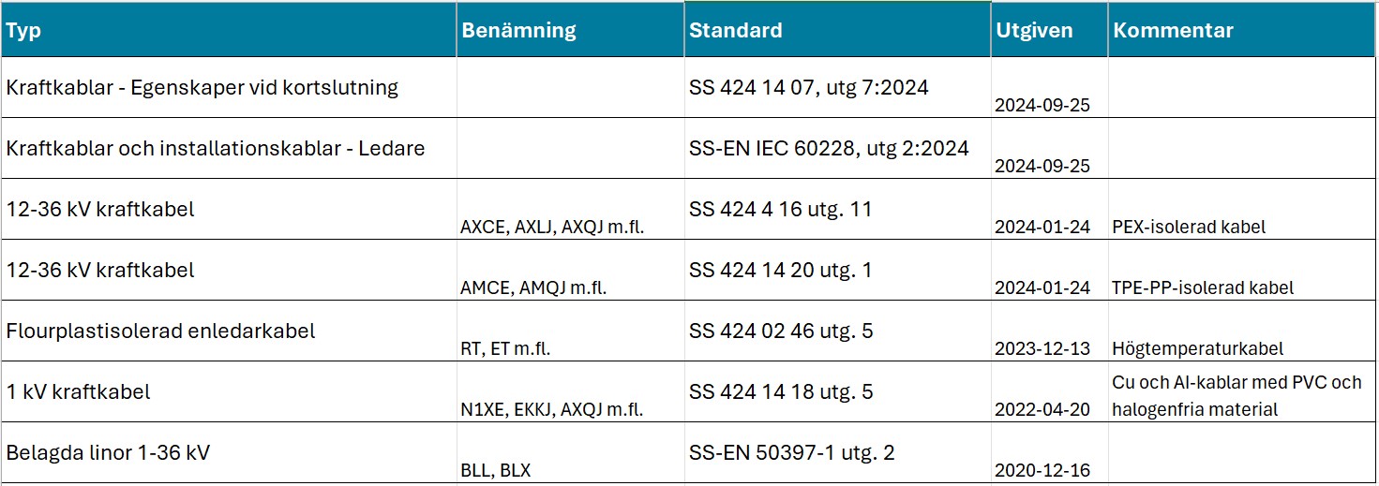Screen dimensions: 1379x486
Task: Select the Typ column header
Action: pos(229,30)
